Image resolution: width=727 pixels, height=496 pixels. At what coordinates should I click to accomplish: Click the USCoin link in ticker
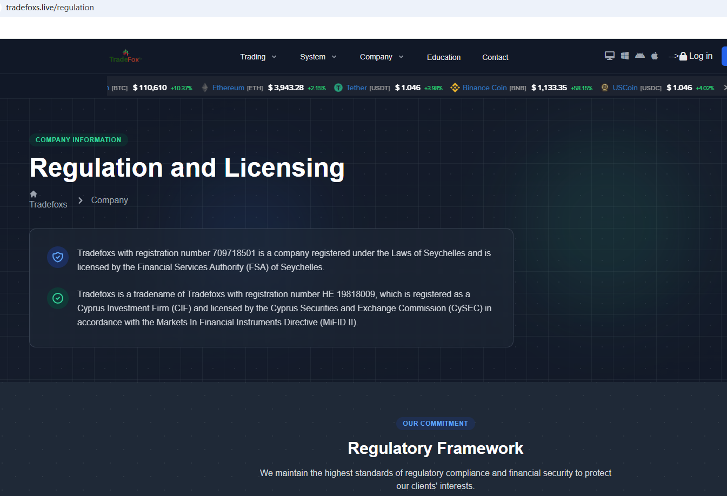point(625,88)
